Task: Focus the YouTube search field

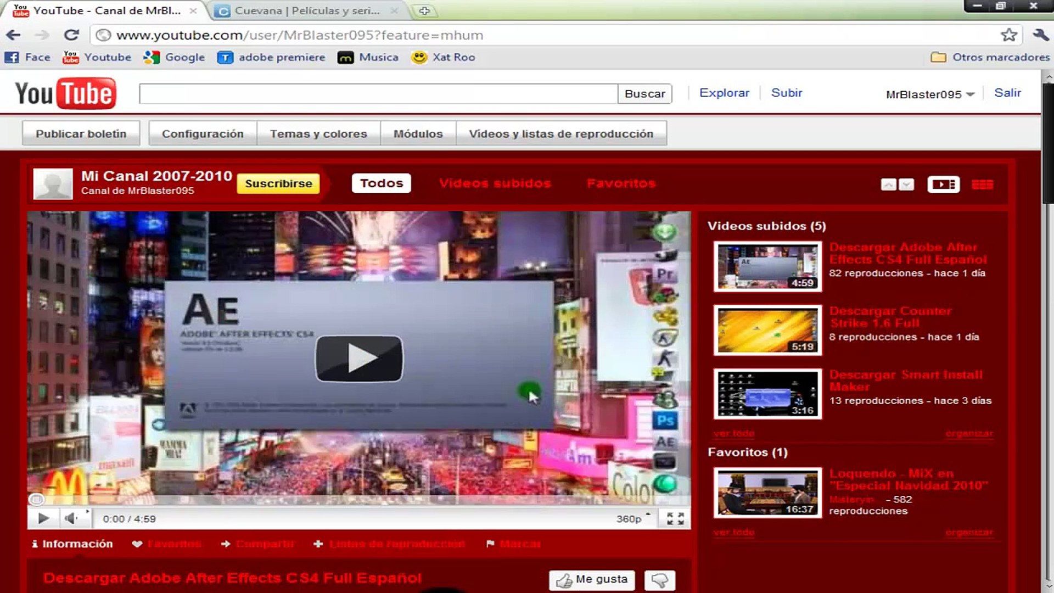Action: click(x=378, y=94)
